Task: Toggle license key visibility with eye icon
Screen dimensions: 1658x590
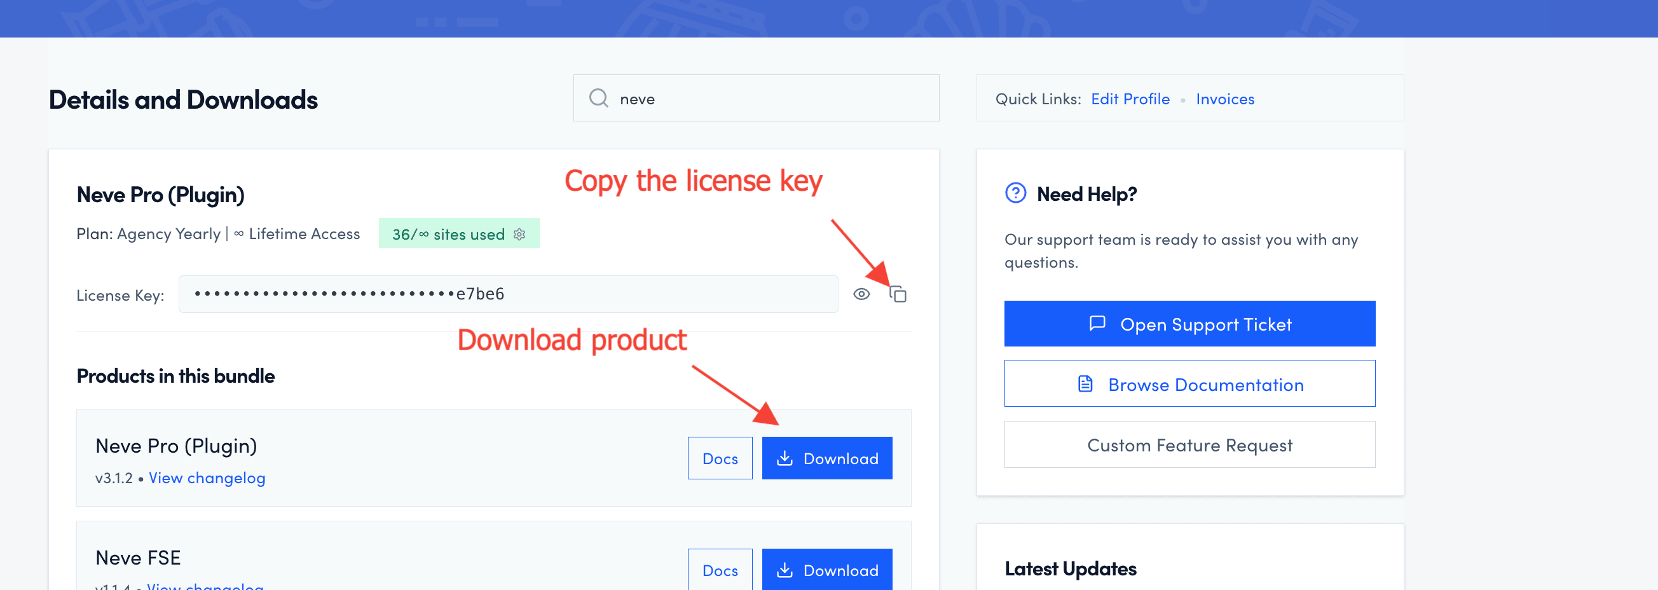Action: click(861, 294)
